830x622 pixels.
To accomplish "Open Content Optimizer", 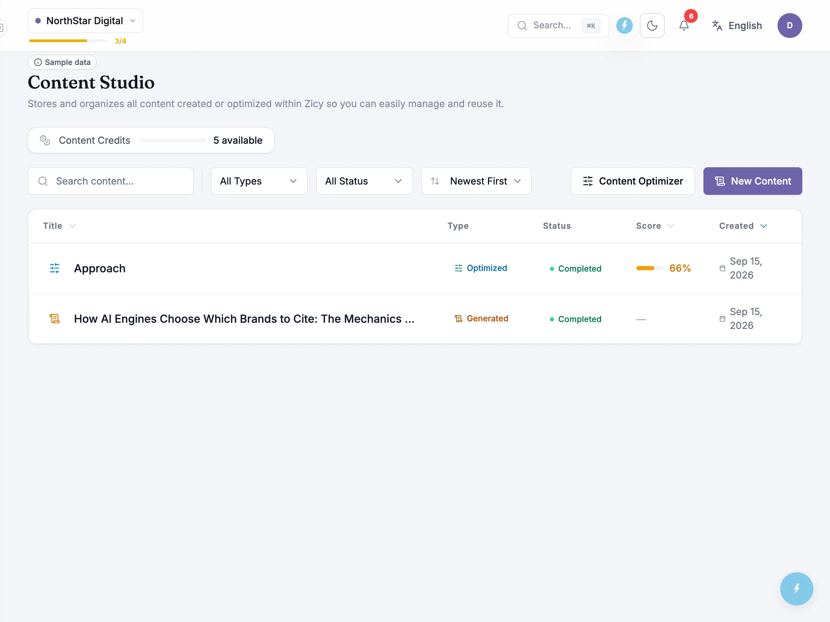I will 633,181.
